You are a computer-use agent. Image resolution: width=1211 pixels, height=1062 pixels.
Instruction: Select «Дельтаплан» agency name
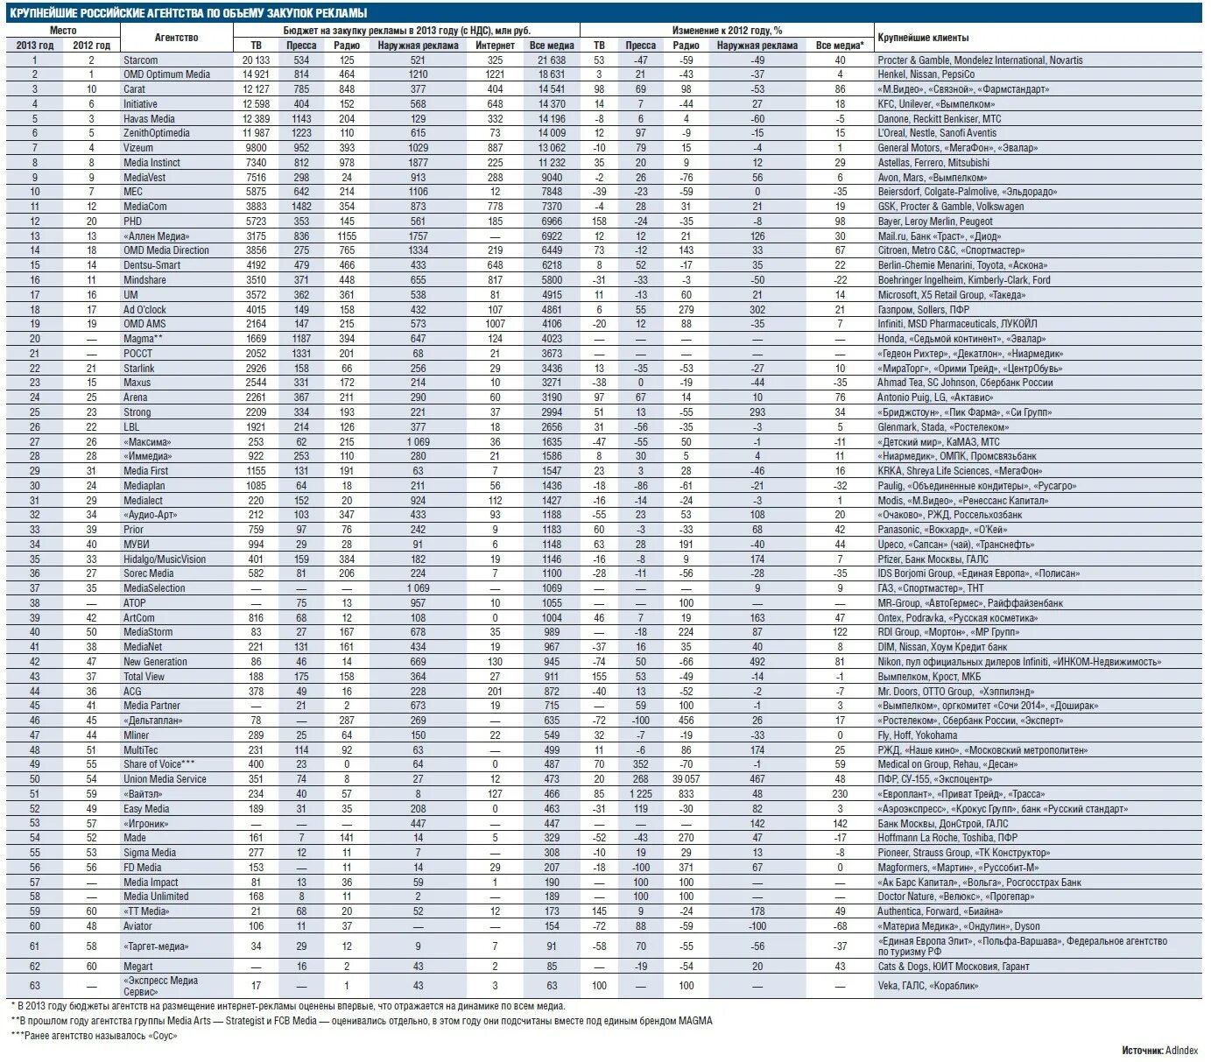[152, 721]
